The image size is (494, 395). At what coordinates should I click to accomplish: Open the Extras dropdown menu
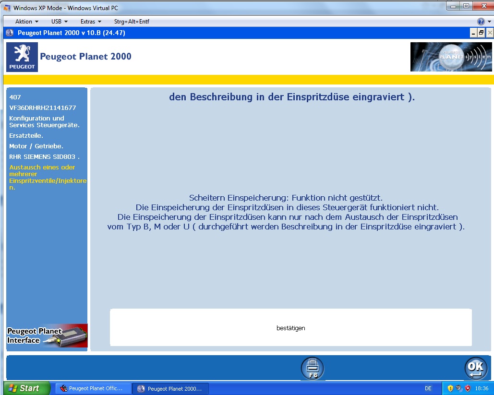(91, 22)
